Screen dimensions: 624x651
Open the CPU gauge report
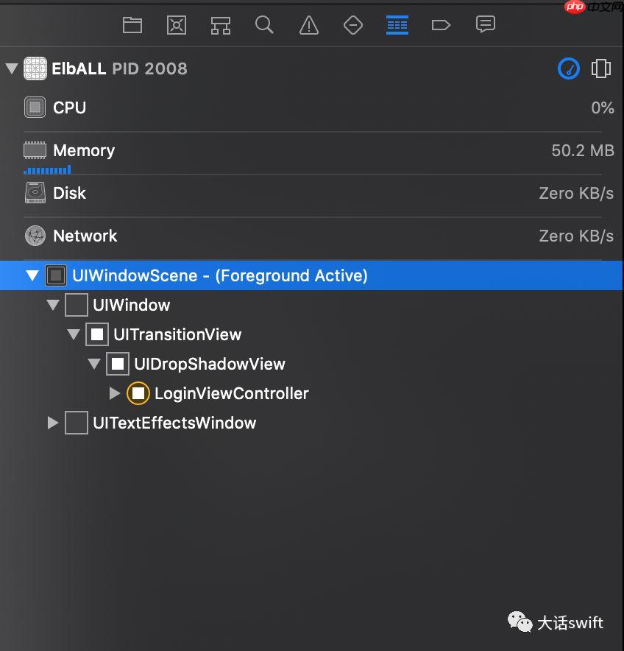point(69,108)
